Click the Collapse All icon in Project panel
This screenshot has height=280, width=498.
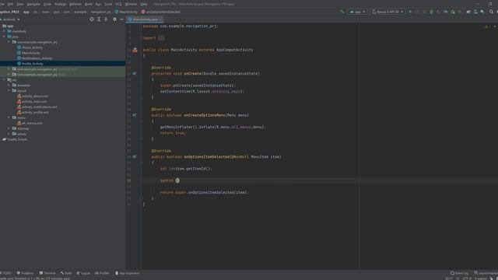(x=106, y=19)
